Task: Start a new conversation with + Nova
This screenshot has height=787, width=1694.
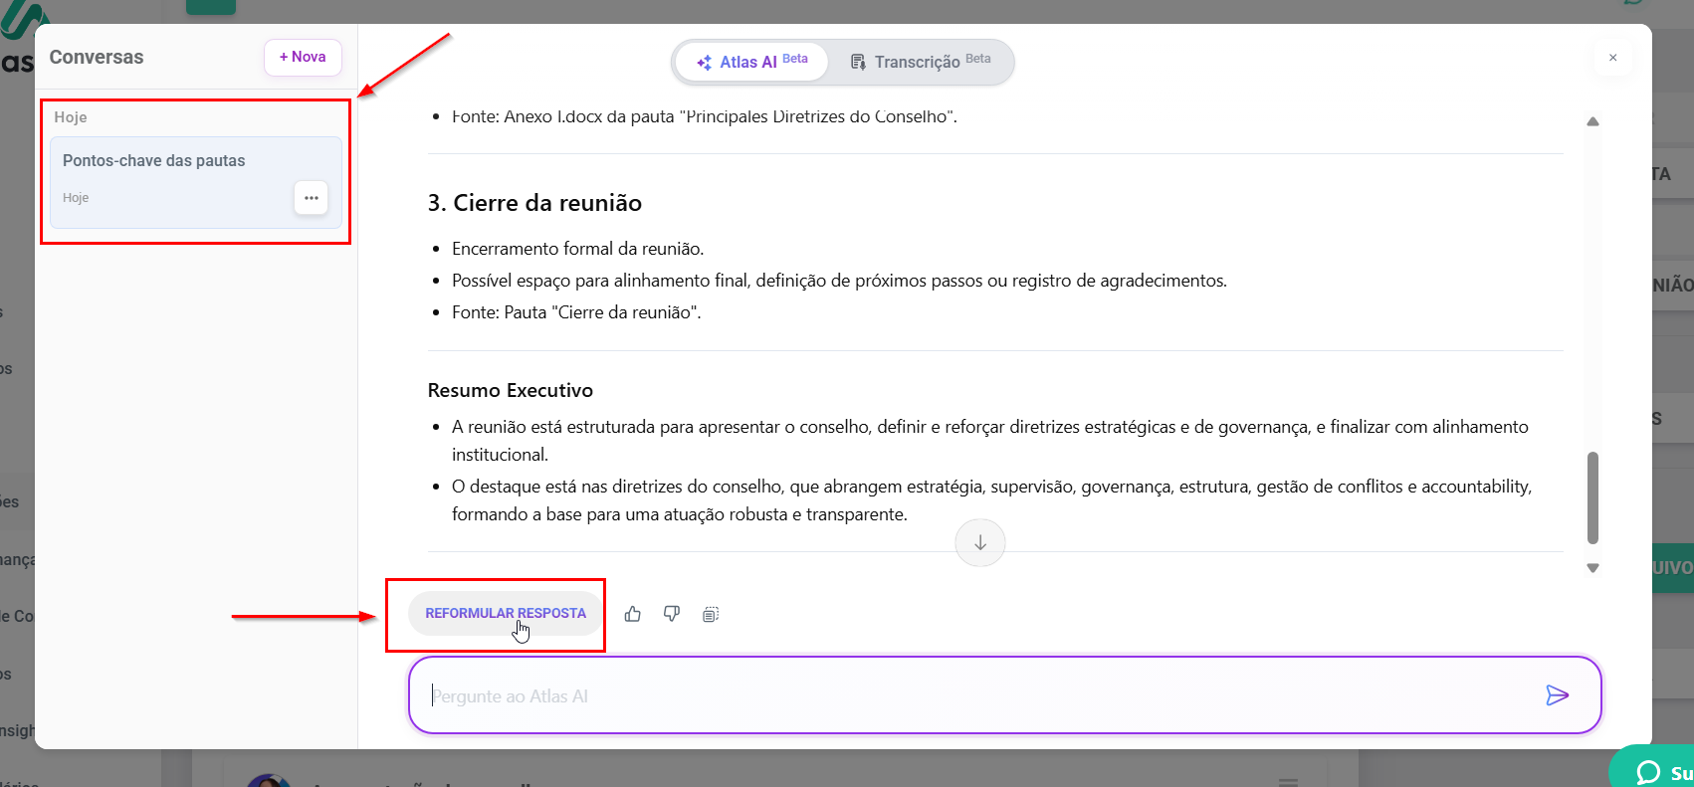Action: coord(303,58)
